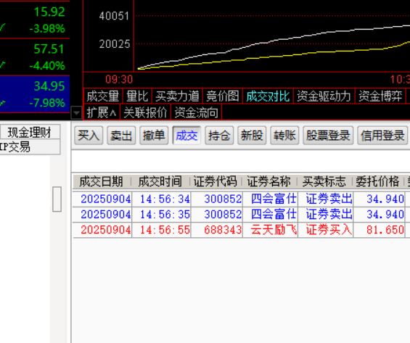Screen dimensions: 410x343
Task: Select the 成交对比 tab
Action: (x=268, y=96)
